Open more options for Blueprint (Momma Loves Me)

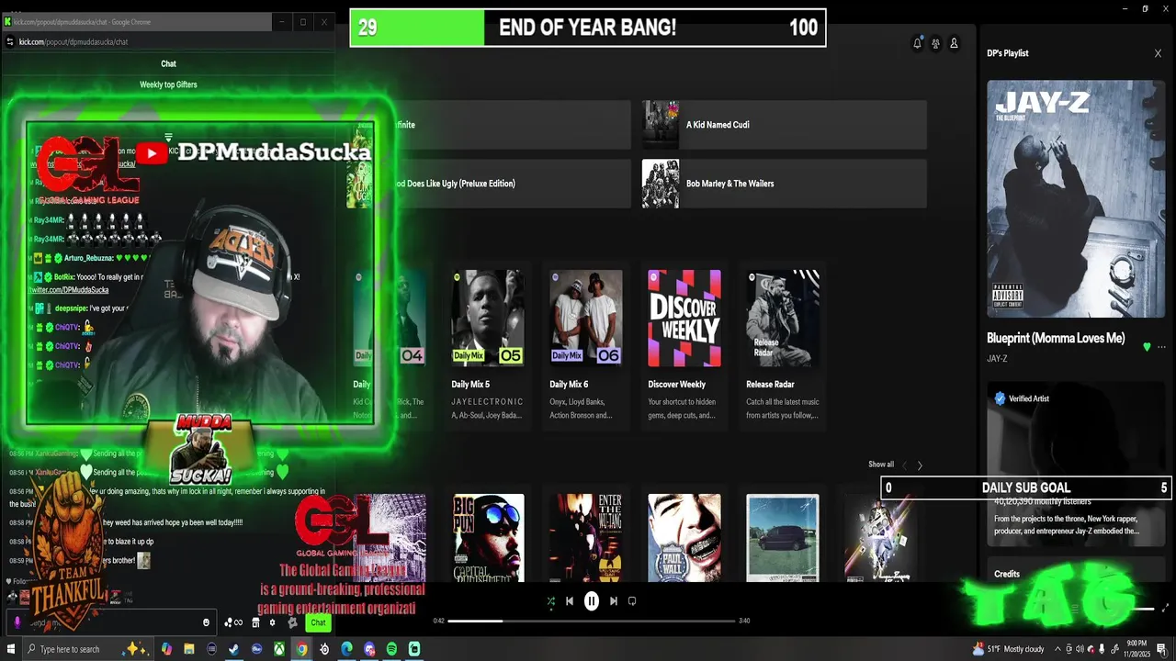tap(1161, 347)
